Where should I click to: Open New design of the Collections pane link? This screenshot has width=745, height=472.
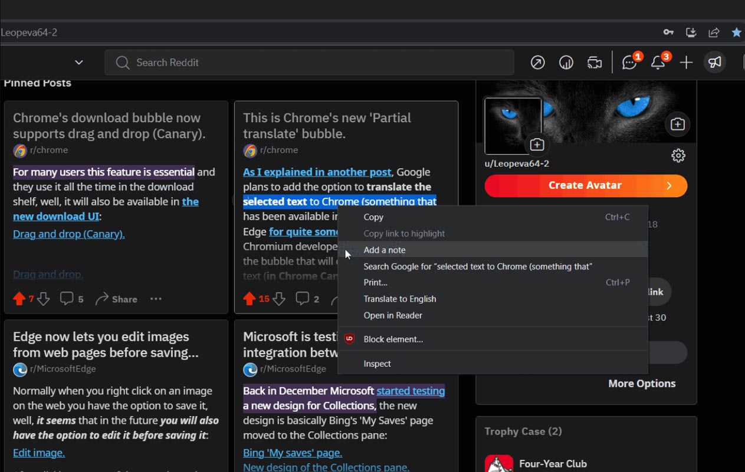click(326, 467)
